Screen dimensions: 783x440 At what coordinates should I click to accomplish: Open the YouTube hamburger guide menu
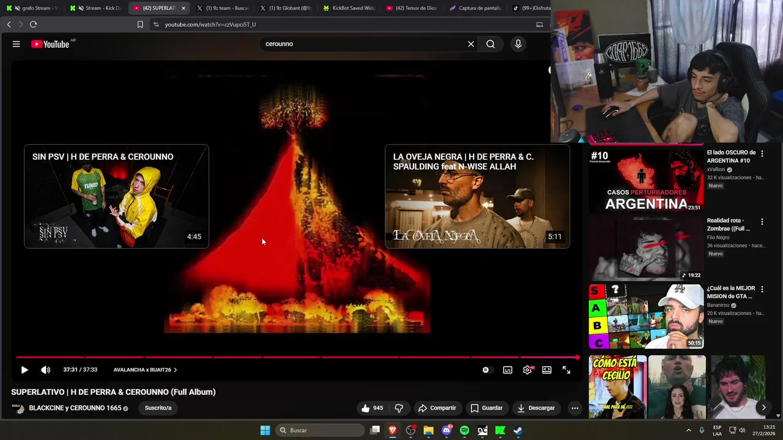pos(17,44)
